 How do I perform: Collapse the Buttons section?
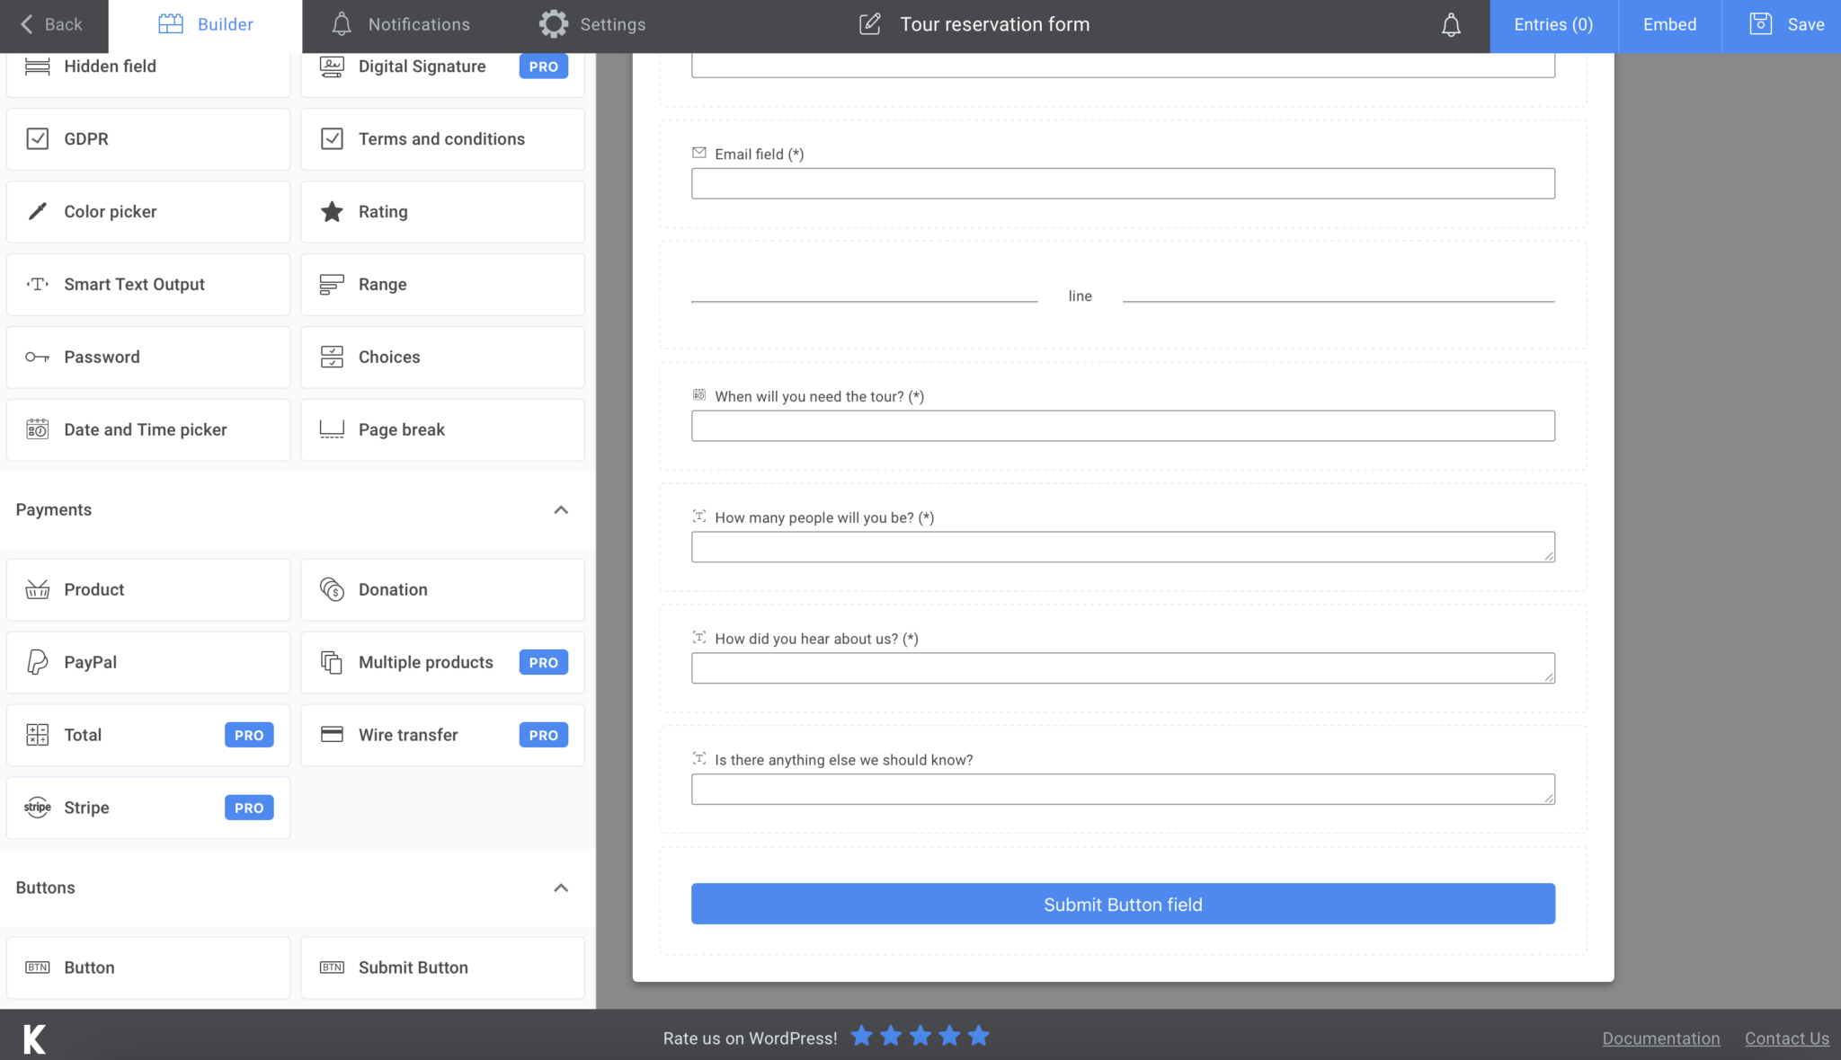[561, 888]
